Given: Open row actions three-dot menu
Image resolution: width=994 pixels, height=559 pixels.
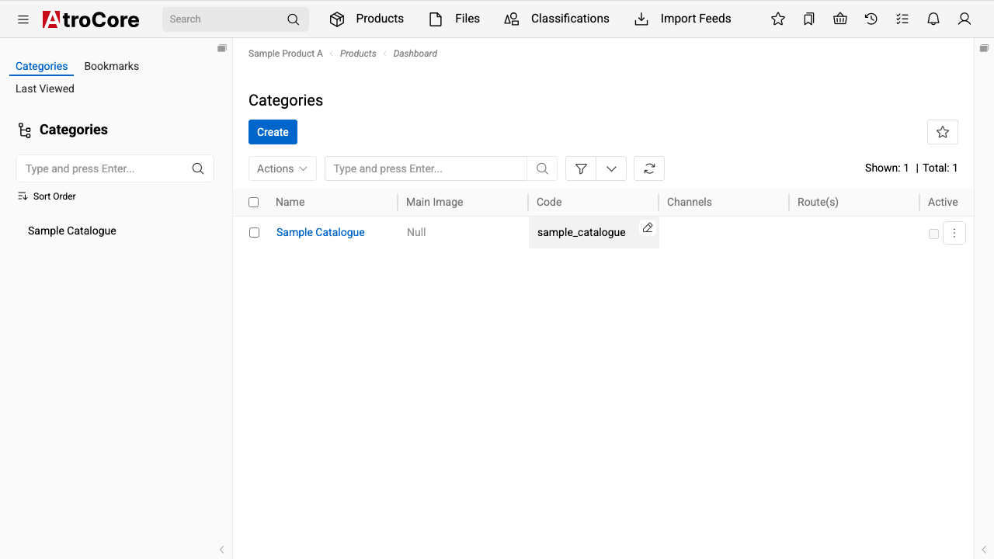Looking at the screenshot, I should tap(954, 233).
